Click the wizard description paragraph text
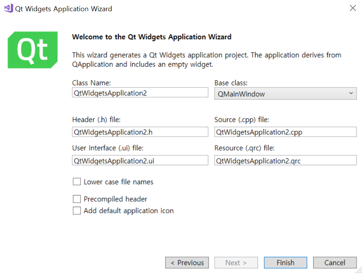The image size is (362, 274). 207,60
